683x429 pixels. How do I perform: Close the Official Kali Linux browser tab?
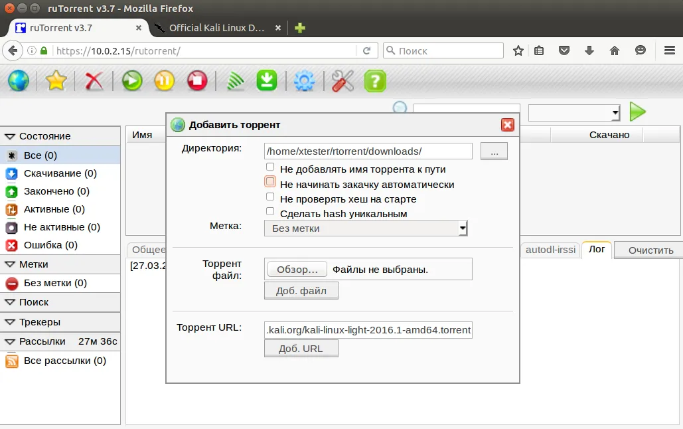click(278, 28)
